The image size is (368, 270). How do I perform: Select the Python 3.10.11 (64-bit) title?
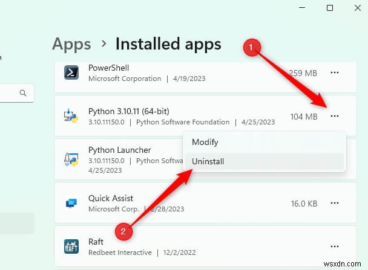128,111
